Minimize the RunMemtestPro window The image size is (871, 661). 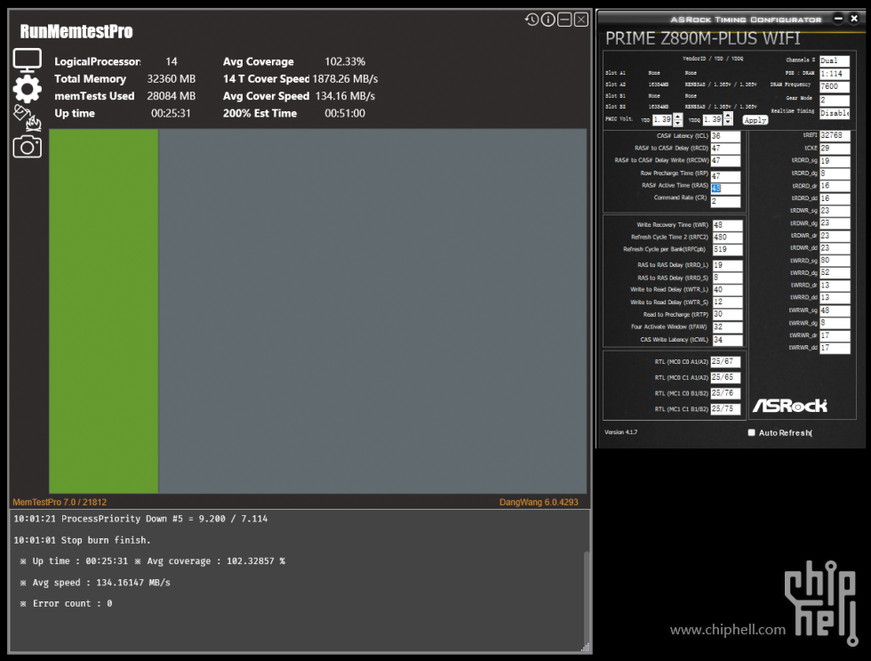[x=564, y=20]
